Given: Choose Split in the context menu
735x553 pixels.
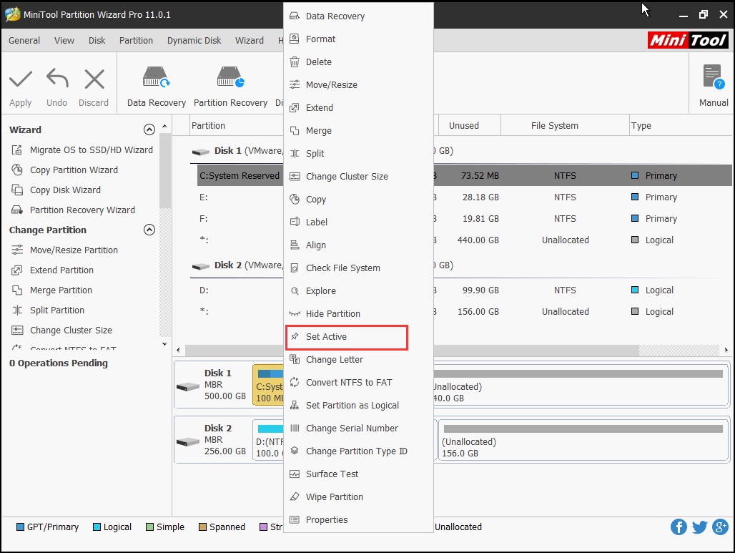Looking at the screenshot, I should (x=359, y=153).
